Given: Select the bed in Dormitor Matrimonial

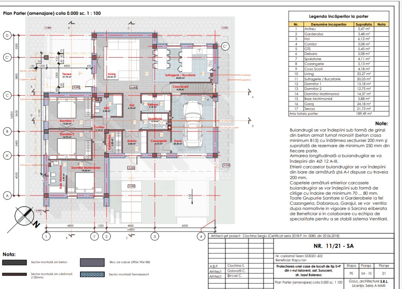Looking at the screenshot, I should point(84,182).
